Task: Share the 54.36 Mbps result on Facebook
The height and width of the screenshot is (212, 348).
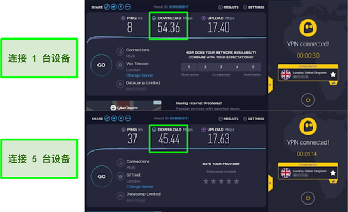Action: coord(121,7)
